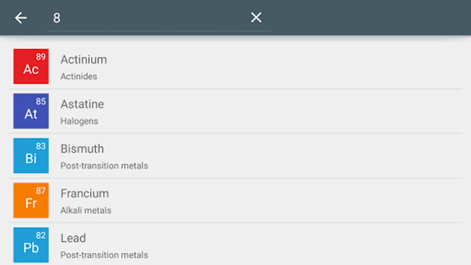Open Bismuth element details
The height and width of the screenshot is (265, 471).
coord(82,149)
